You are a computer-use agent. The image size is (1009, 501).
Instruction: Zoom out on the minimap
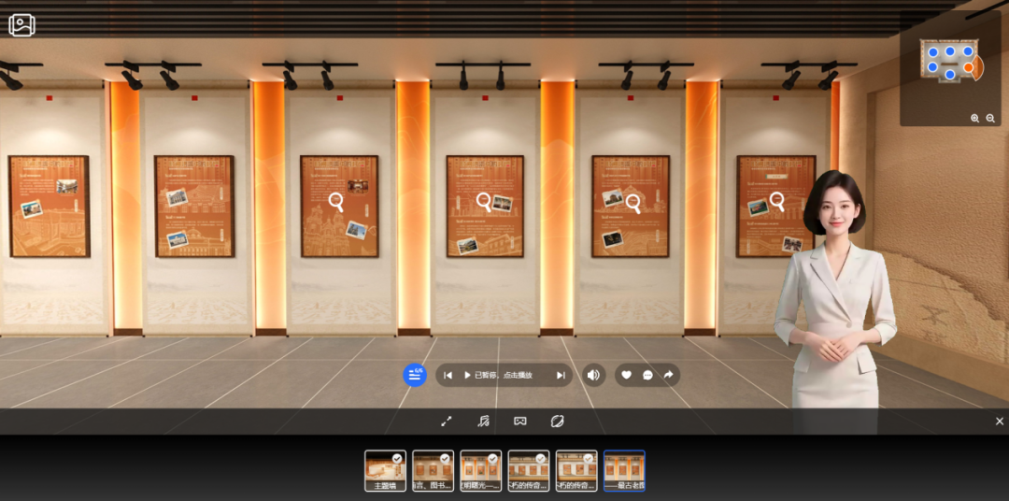990,119
